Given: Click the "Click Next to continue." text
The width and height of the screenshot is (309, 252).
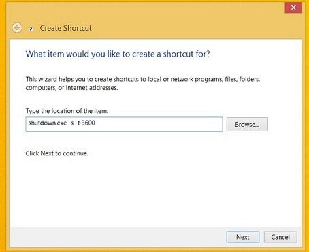Looking at the screenshot, I should pyautogui.click(x=56, y=153).
